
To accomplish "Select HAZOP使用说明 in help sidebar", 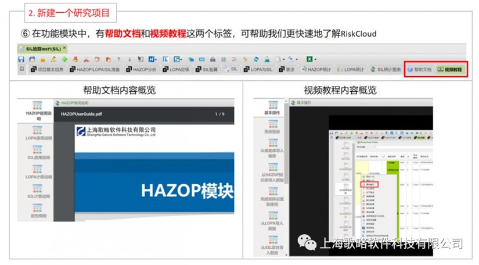I will coord(38,111).
